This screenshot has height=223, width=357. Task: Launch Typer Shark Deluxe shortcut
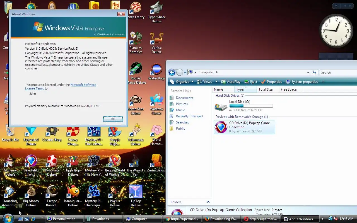[x=157, y=12]
